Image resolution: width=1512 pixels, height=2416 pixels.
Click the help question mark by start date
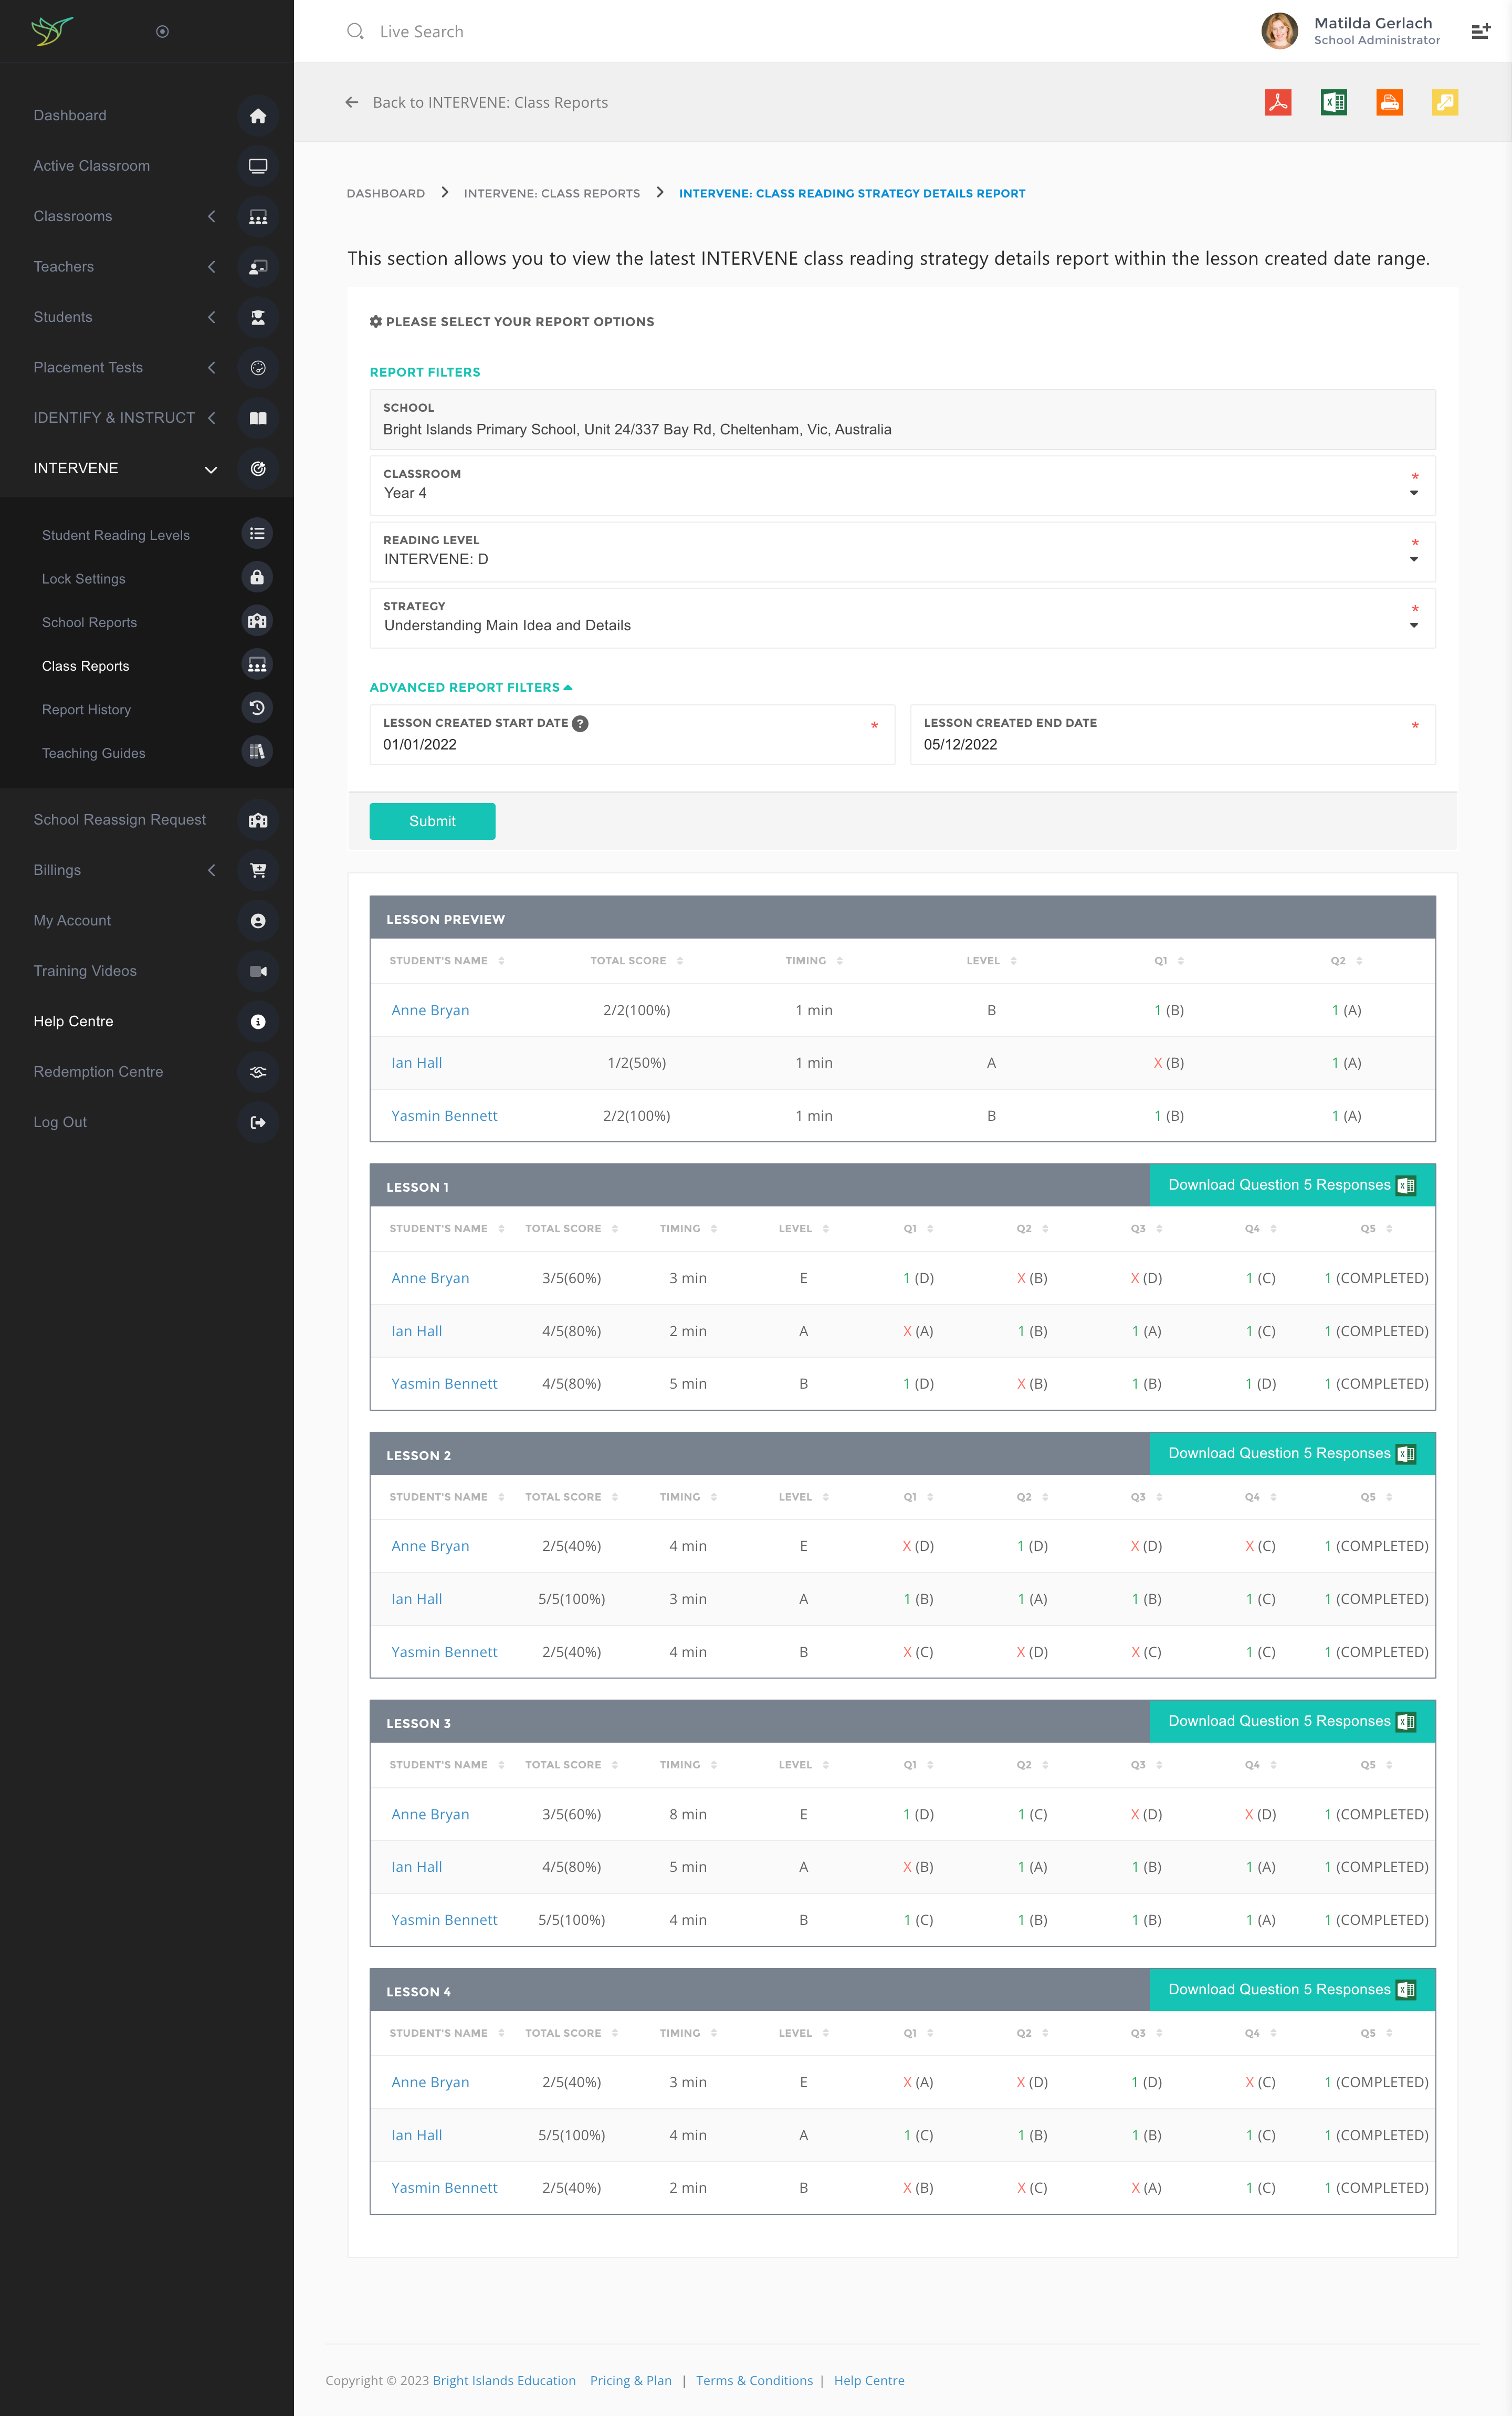click(580, 723)
